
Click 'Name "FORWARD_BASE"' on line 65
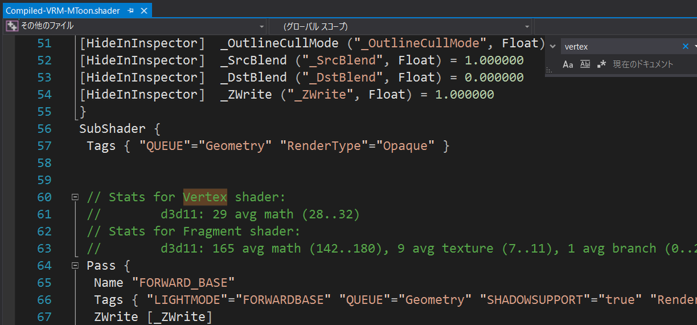pyautogui.click(x=164, y=283)
